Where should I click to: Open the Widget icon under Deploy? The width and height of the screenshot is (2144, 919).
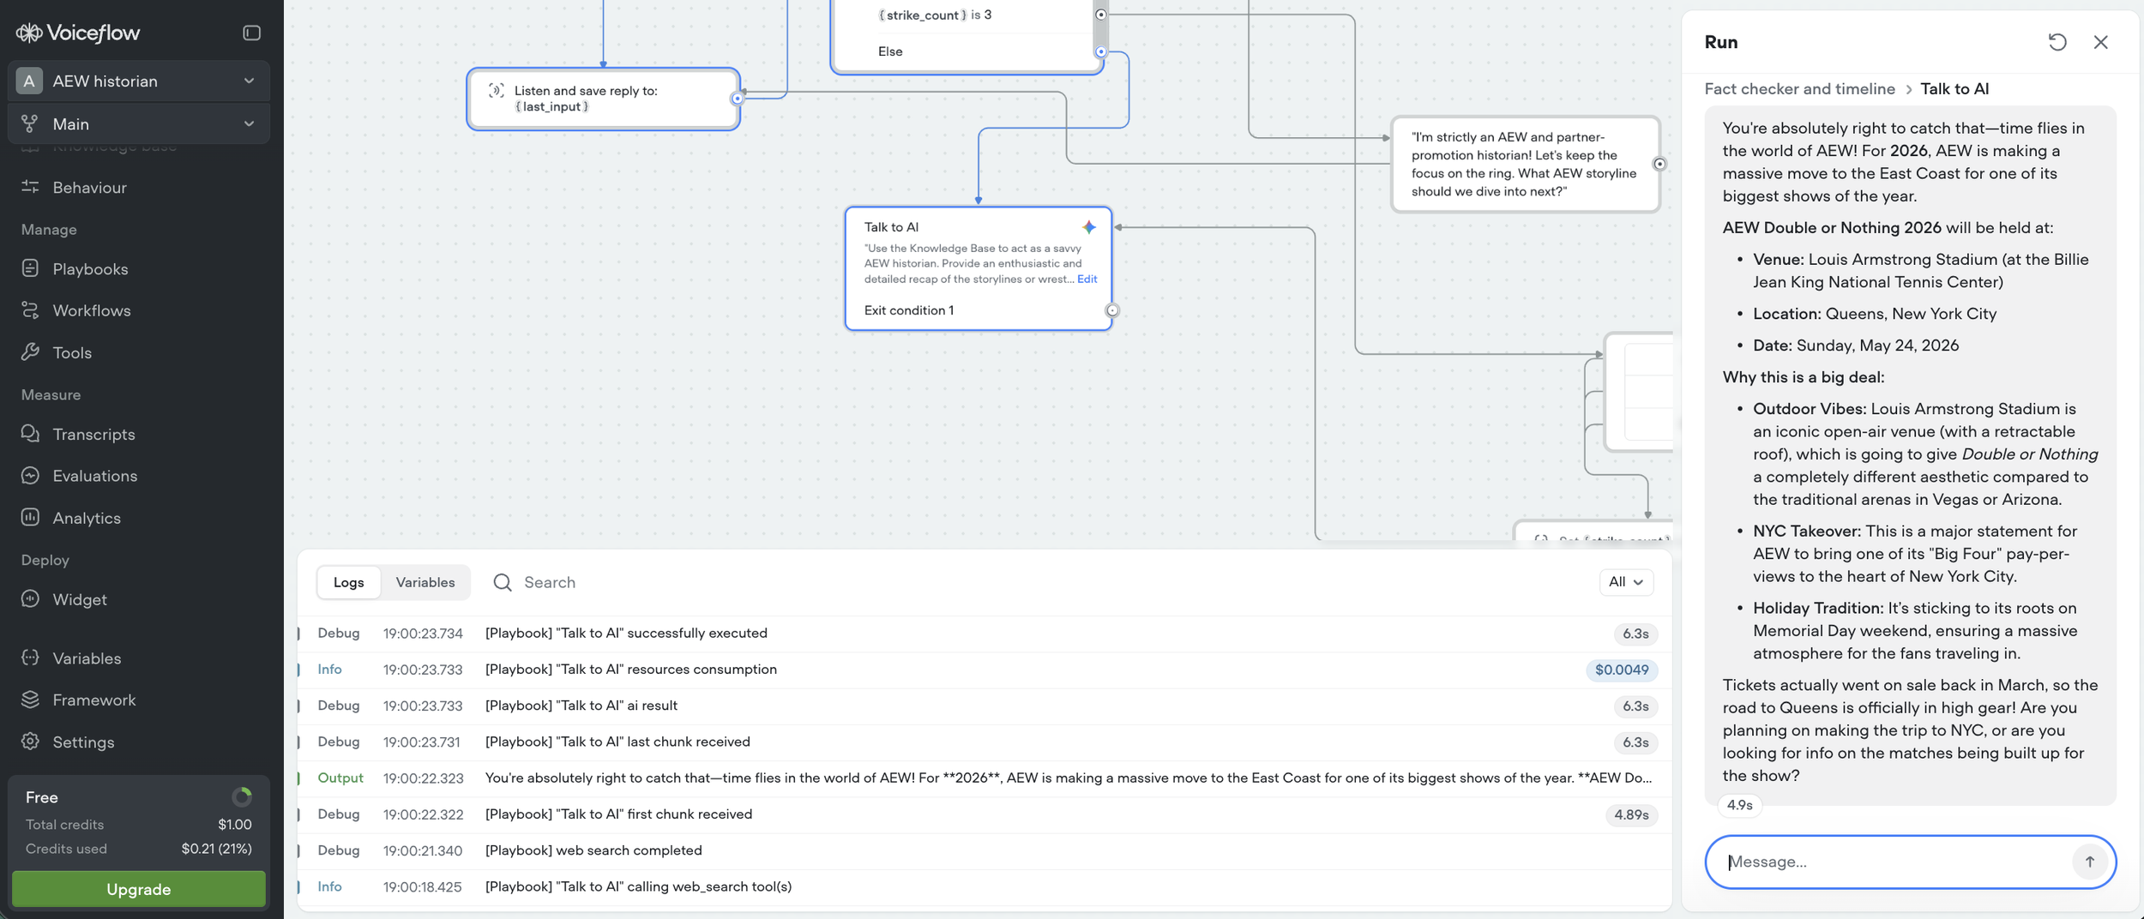click(30, 599)
